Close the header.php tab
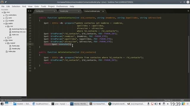Image resolution: width=190 pixels, height=106 pixels. 79,11
